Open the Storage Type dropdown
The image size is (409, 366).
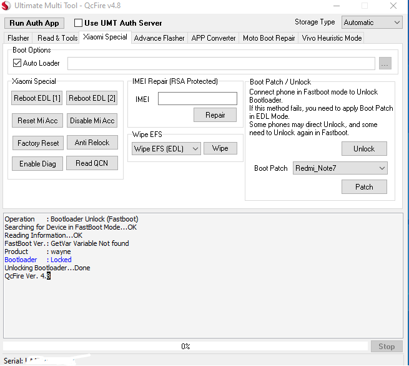point(372,23)
